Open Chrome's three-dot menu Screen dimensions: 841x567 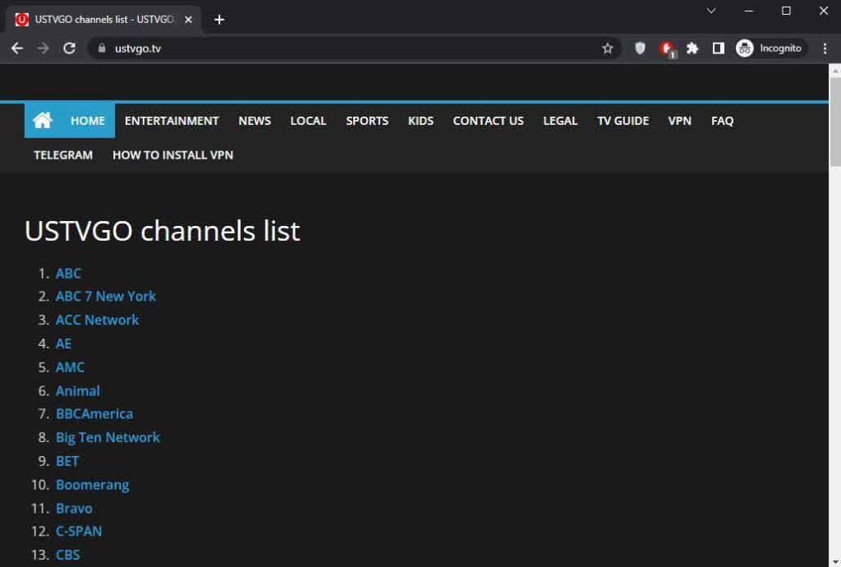point(826,48)
